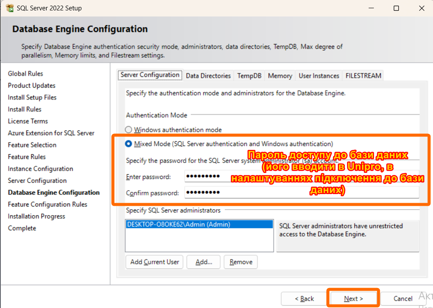The image size is (433, 308).
Task: Cancel the SQL Server setup
Action: coord(403,298)
